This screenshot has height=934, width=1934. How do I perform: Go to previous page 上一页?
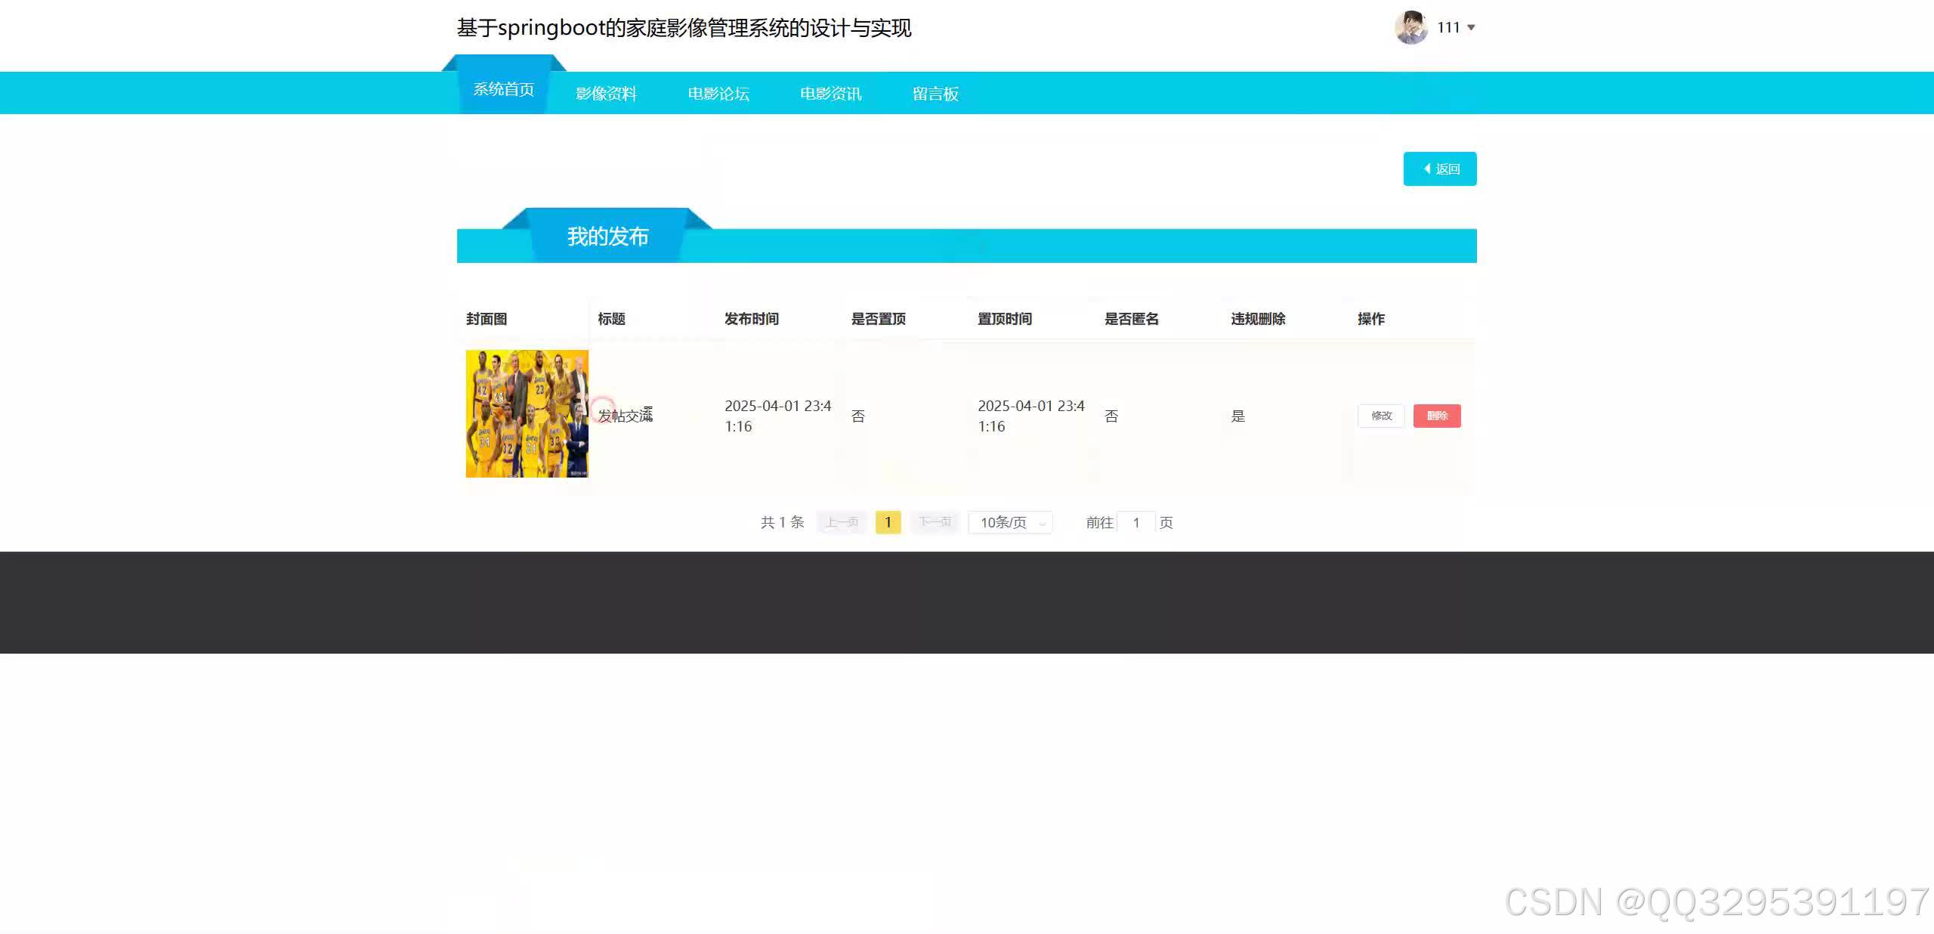(842, 522)
